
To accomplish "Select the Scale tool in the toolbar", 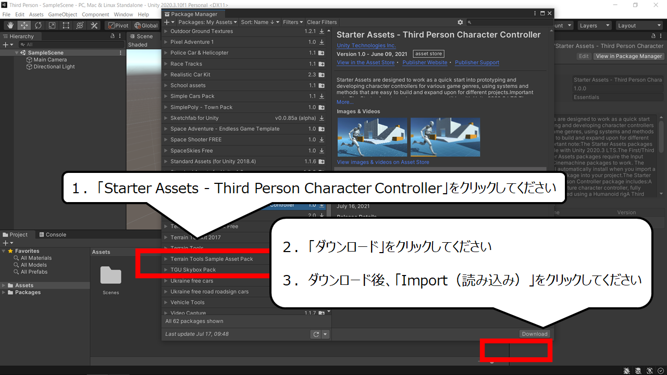I will click(x=52, y=26).
